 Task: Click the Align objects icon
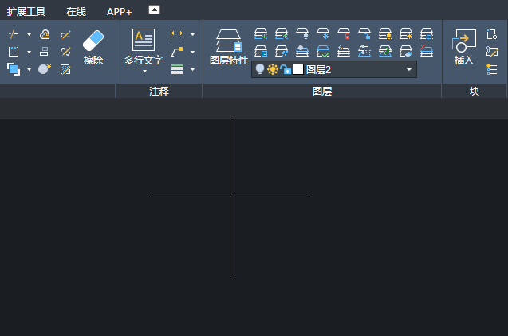(45, 52)
